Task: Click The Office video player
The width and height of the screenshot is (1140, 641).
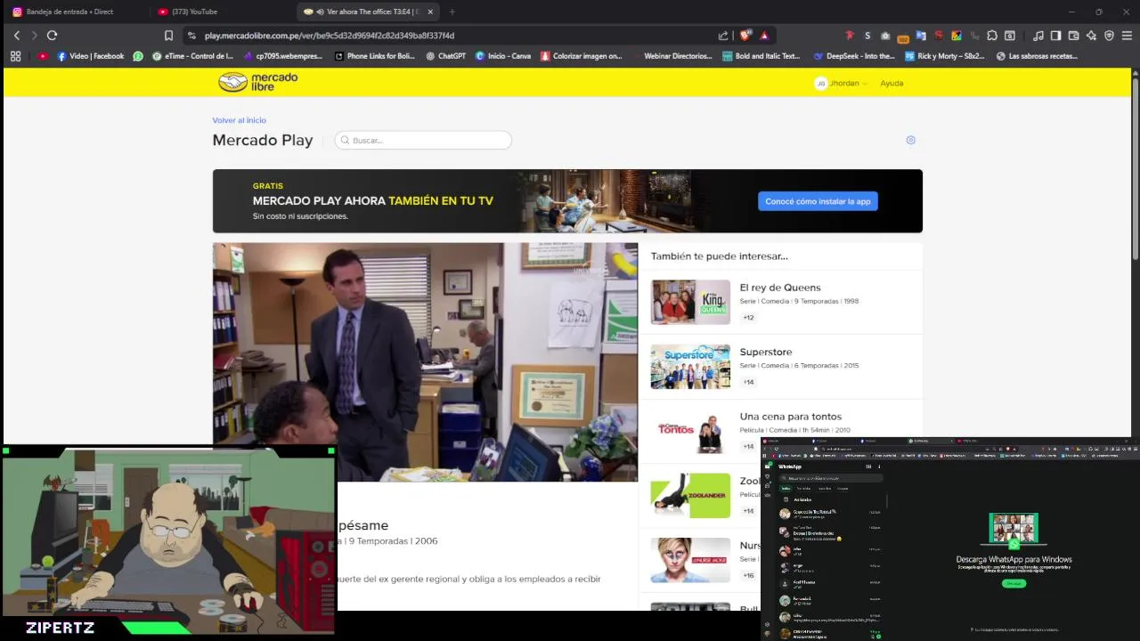Action: click(425, 362)
